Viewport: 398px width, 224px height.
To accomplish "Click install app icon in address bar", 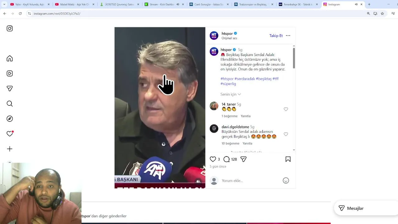I will (x=375, y=13).
